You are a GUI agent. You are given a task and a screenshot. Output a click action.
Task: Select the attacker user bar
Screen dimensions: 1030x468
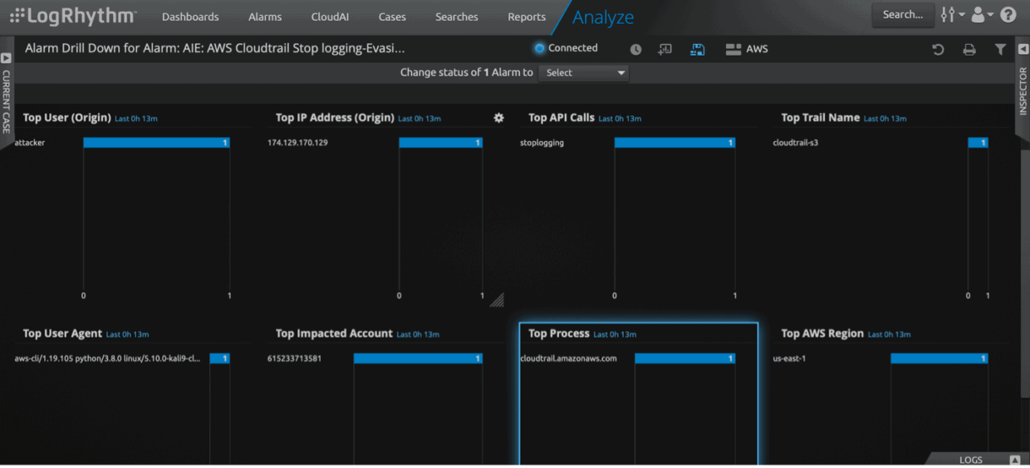[156, 143]
